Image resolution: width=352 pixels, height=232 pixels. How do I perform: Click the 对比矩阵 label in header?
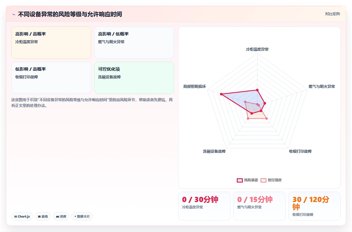pyautogui.click(x=333, y=14)
